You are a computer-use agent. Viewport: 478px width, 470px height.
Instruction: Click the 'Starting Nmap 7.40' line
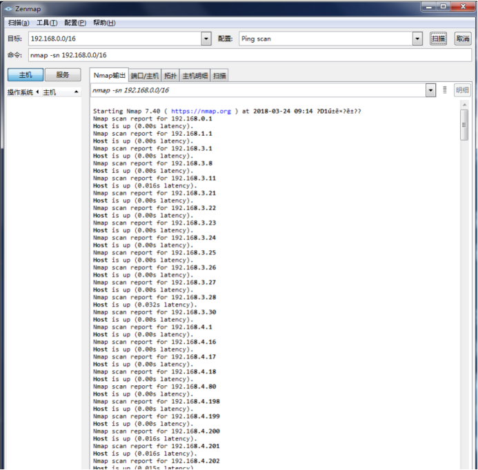227,111
